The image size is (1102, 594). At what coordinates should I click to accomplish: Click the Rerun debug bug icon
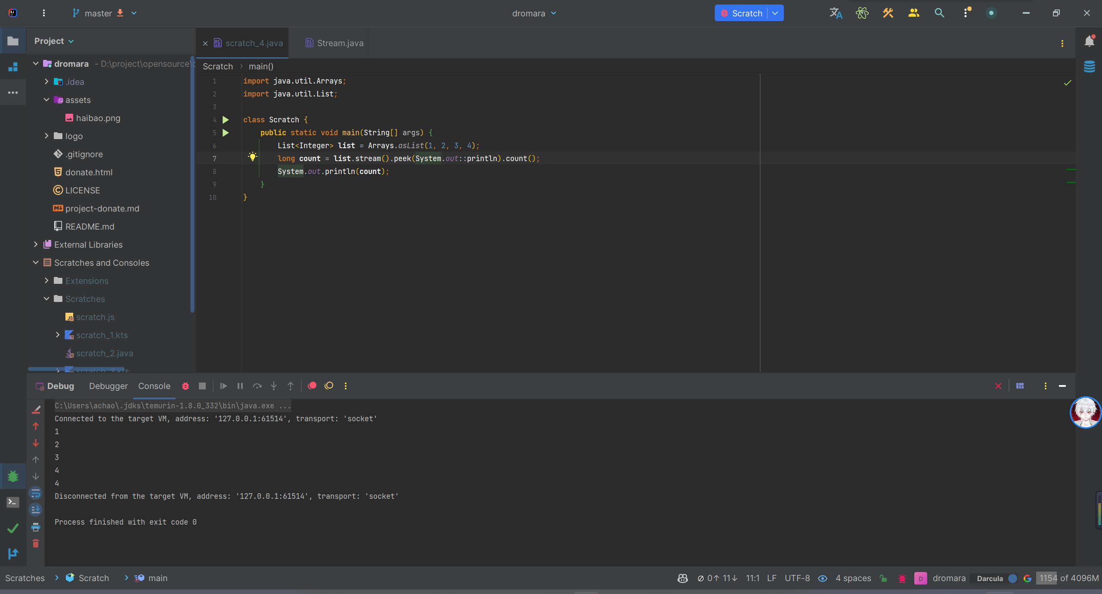tap(186, 386)
